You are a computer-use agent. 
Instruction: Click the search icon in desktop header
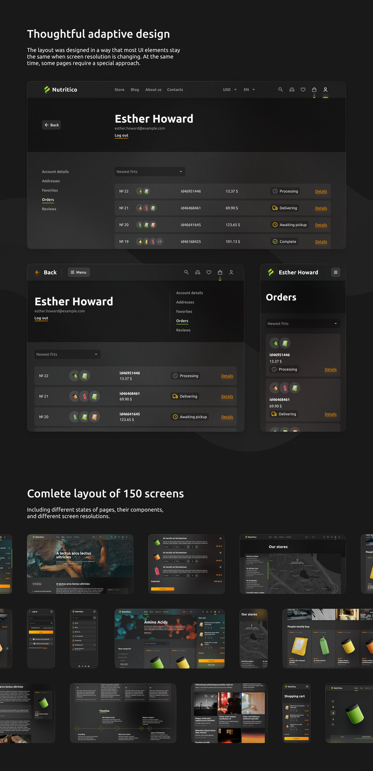click(280, 89)
